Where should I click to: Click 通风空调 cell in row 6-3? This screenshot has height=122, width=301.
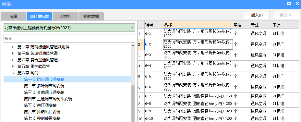coord(261,55)
